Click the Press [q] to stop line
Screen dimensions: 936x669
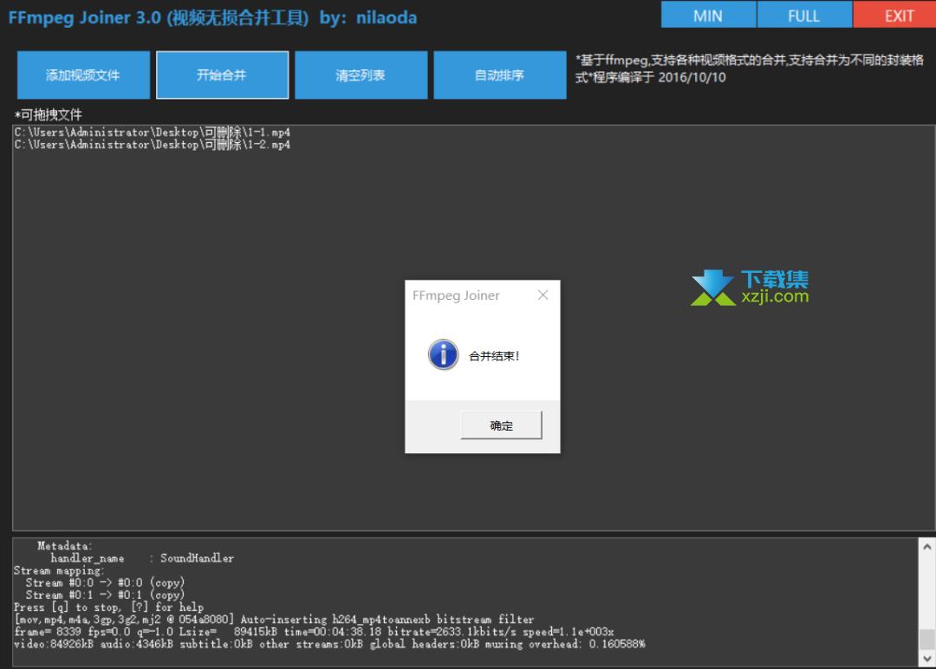pyautogui.click(x=108, y=607)
